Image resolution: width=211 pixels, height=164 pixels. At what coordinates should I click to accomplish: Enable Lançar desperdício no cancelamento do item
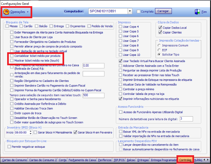click(x=121, y=145)
